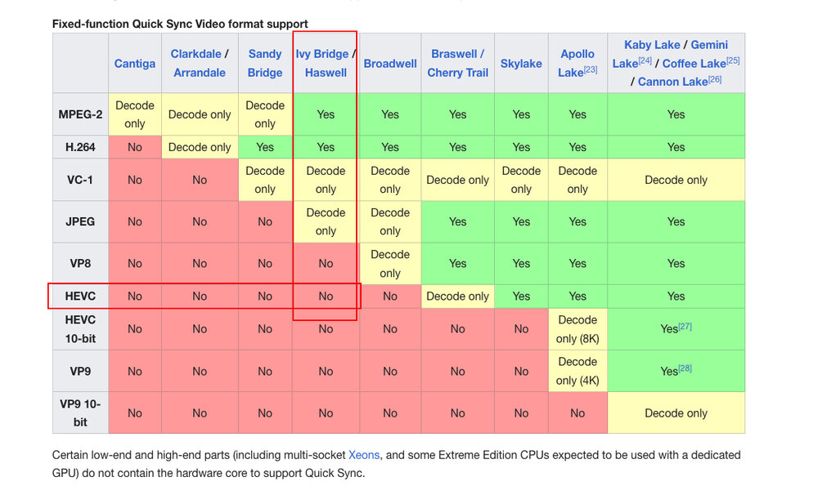Open the Cantiga wiki link
818x486 pixels.
[134, 63]
